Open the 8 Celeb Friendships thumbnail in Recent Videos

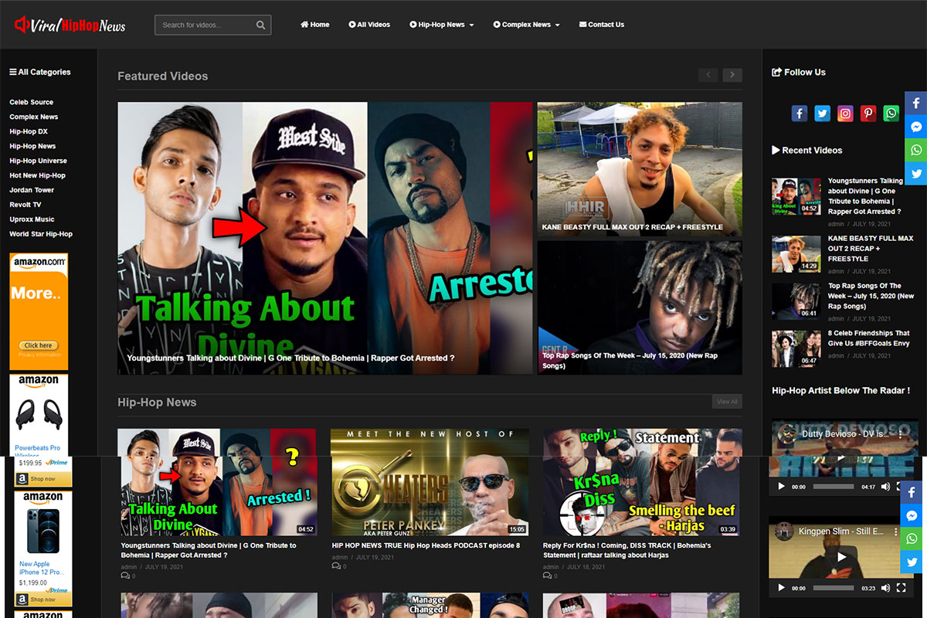tap(796, 348)
